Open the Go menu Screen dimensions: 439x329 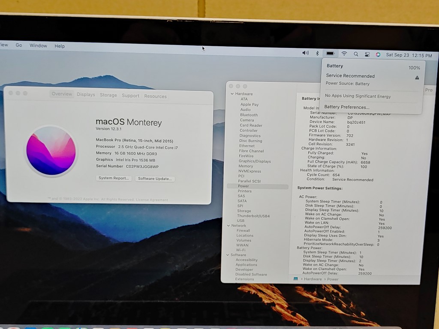pyautogui.click(x=19, y=45)
